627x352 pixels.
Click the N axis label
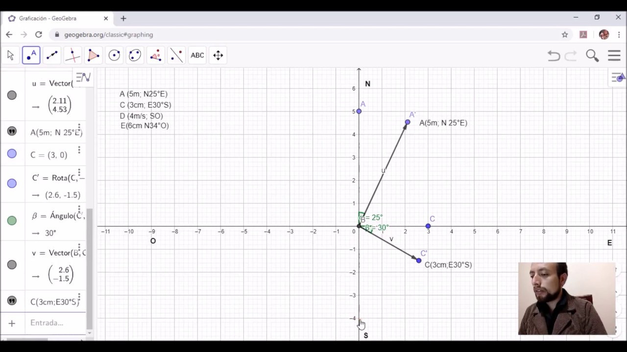pyautogui.click(x=368, y=84)
